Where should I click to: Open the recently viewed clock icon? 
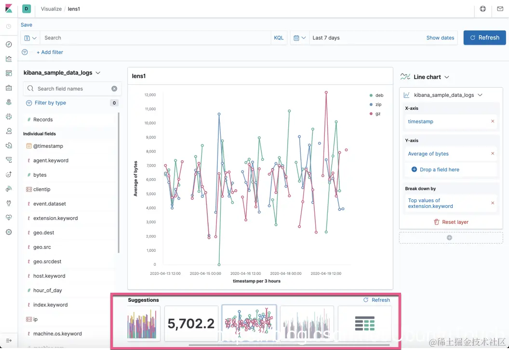pos(9,26)
